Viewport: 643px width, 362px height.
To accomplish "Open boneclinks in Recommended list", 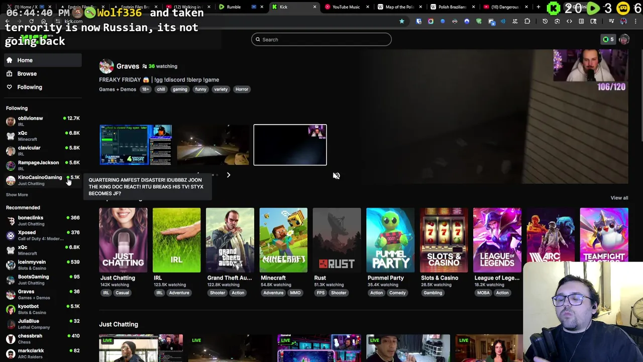I will pos(43,221).
